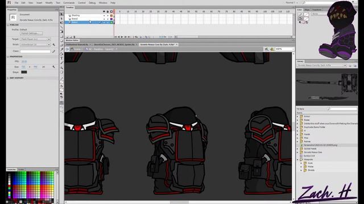Open the stroke color swatch in Color panel

306,14
